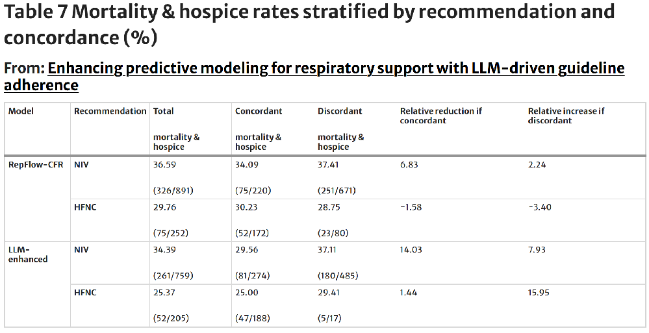Click the Discordant column header
The width and height of the screenshot is (649, 333).
pos(340,111)
